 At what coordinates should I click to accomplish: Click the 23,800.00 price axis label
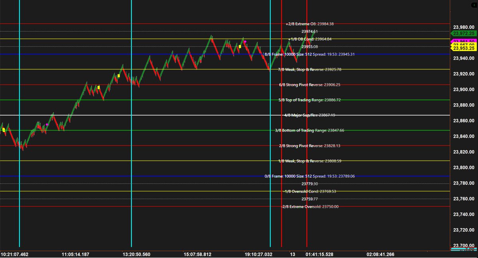point(463,167)
